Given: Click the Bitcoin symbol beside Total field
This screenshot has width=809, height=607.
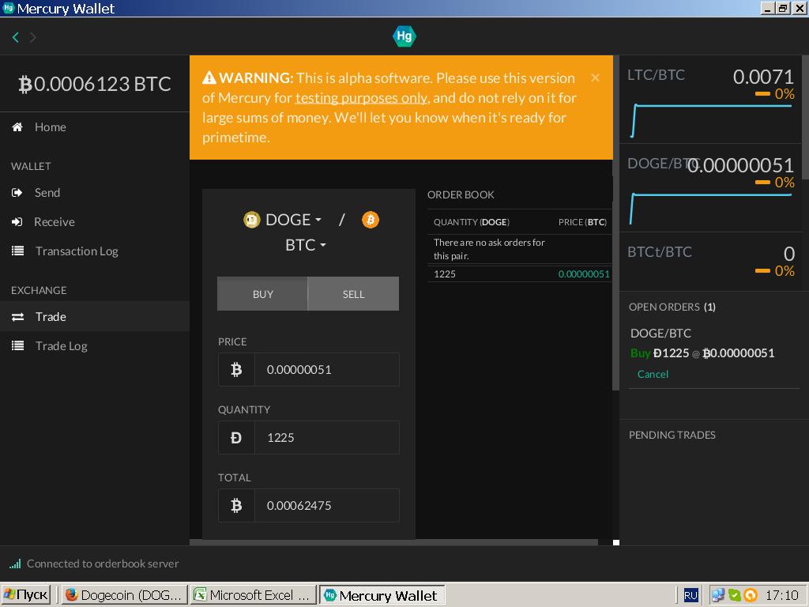Looking at the screenshot, I should (x=236, y=505).
